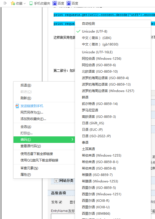Collapse the 网站分类 section arrow
The image size is (155, 219).
[56, 181]
